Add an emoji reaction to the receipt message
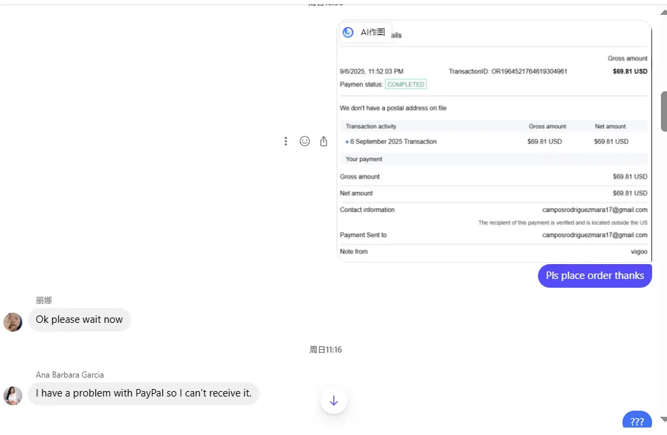Screen dimensions: 667x435 (305, 141)
